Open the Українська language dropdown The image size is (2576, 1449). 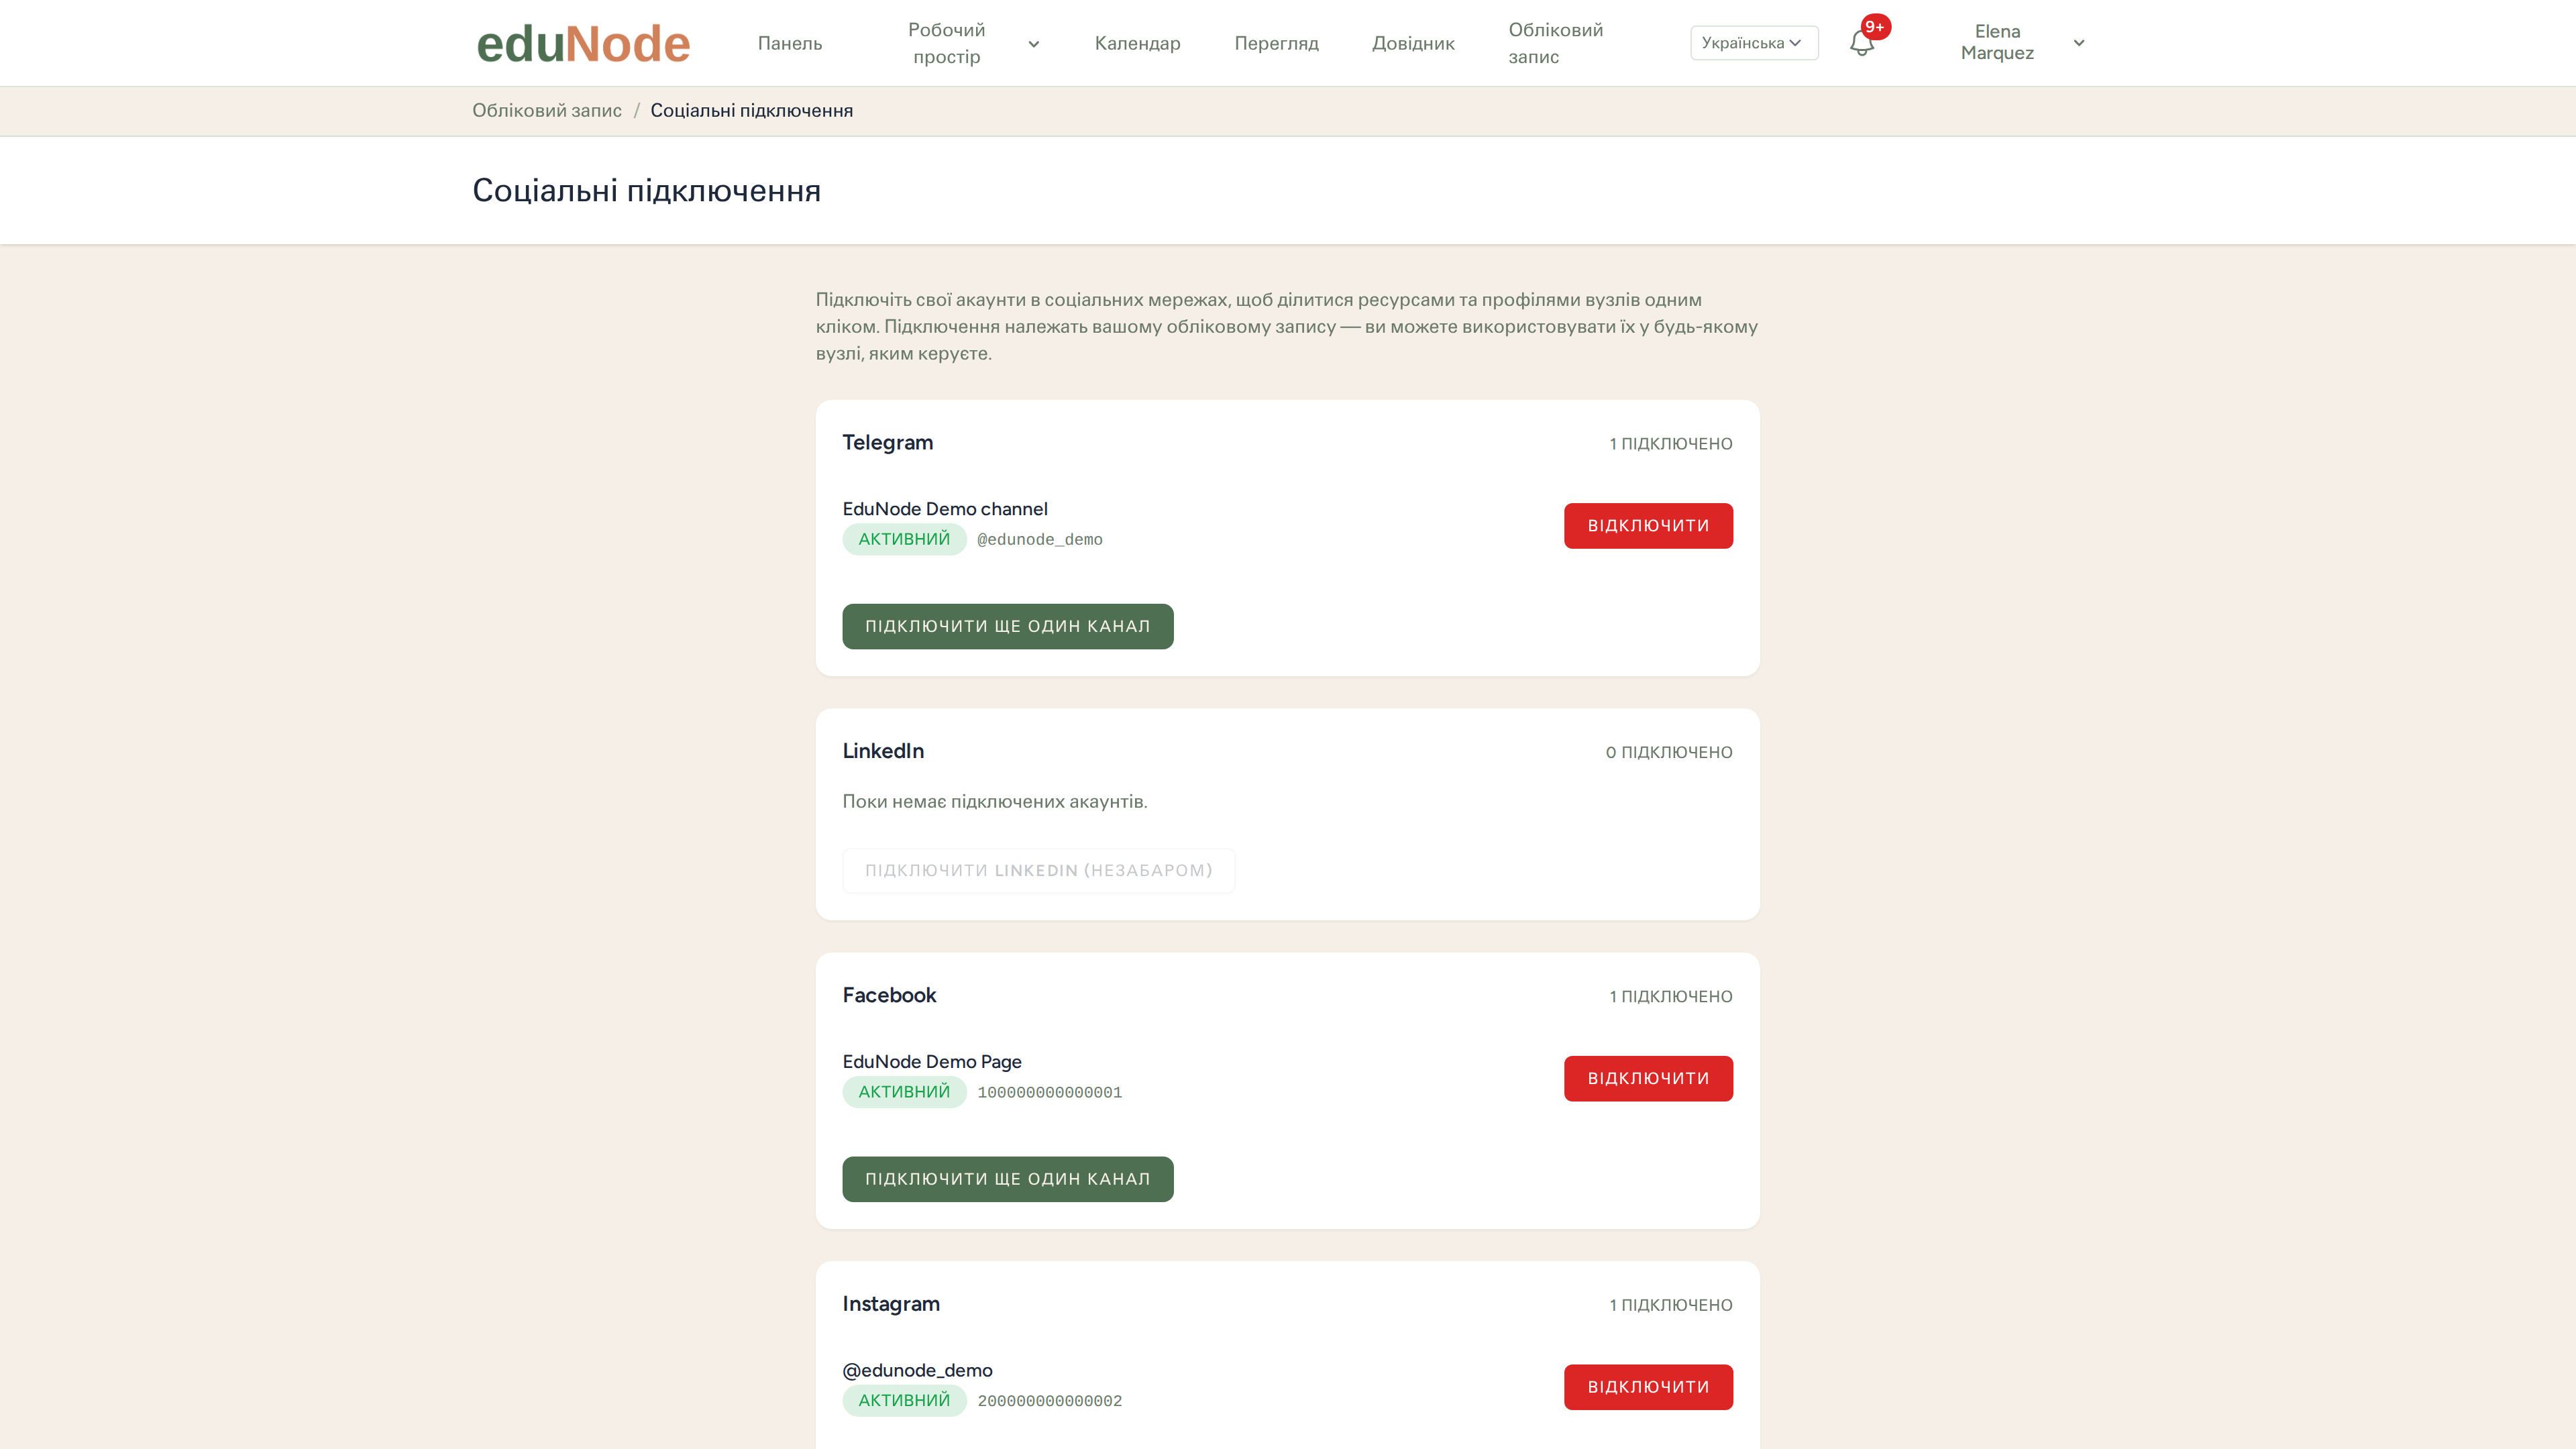1753,43
